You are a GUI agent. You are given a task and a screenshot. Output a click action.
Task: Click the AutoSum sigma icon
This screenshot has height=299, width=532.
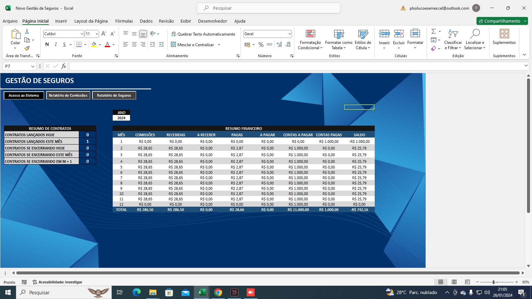coord(434,31)
